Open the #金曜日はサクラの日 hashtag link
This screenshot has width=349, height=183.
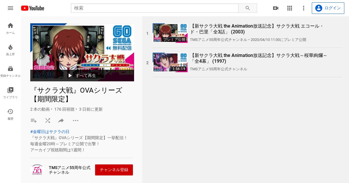50,132
